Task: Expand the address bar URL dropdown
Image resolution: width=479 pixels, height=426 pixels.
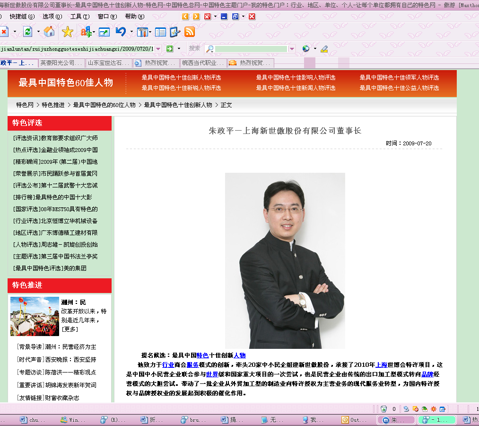Action: coord(158,49)
